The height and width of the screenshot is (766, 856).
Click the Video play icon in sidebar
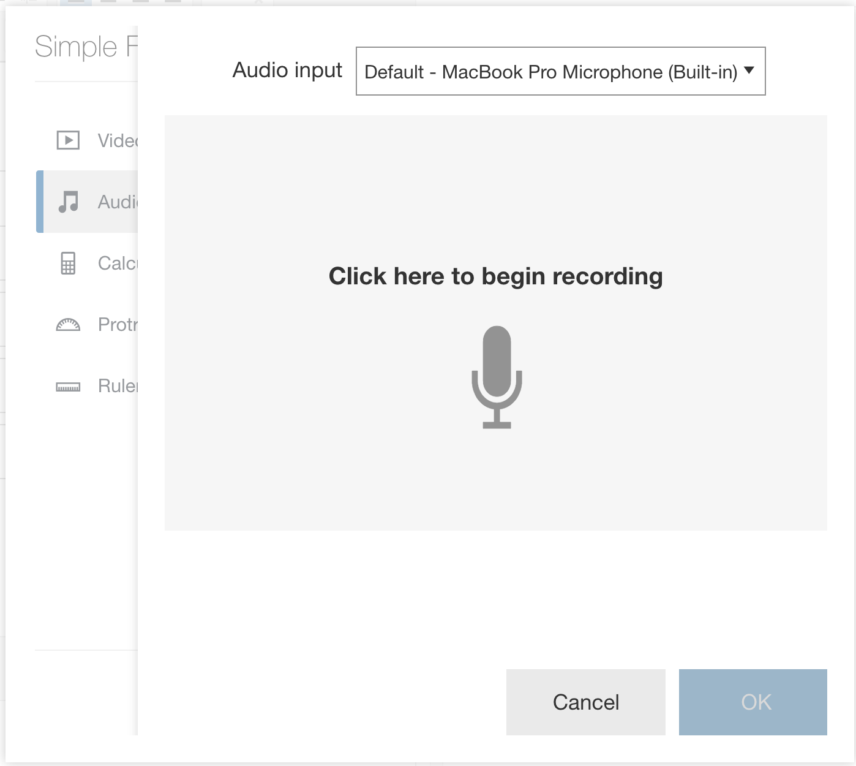point(68,140)
